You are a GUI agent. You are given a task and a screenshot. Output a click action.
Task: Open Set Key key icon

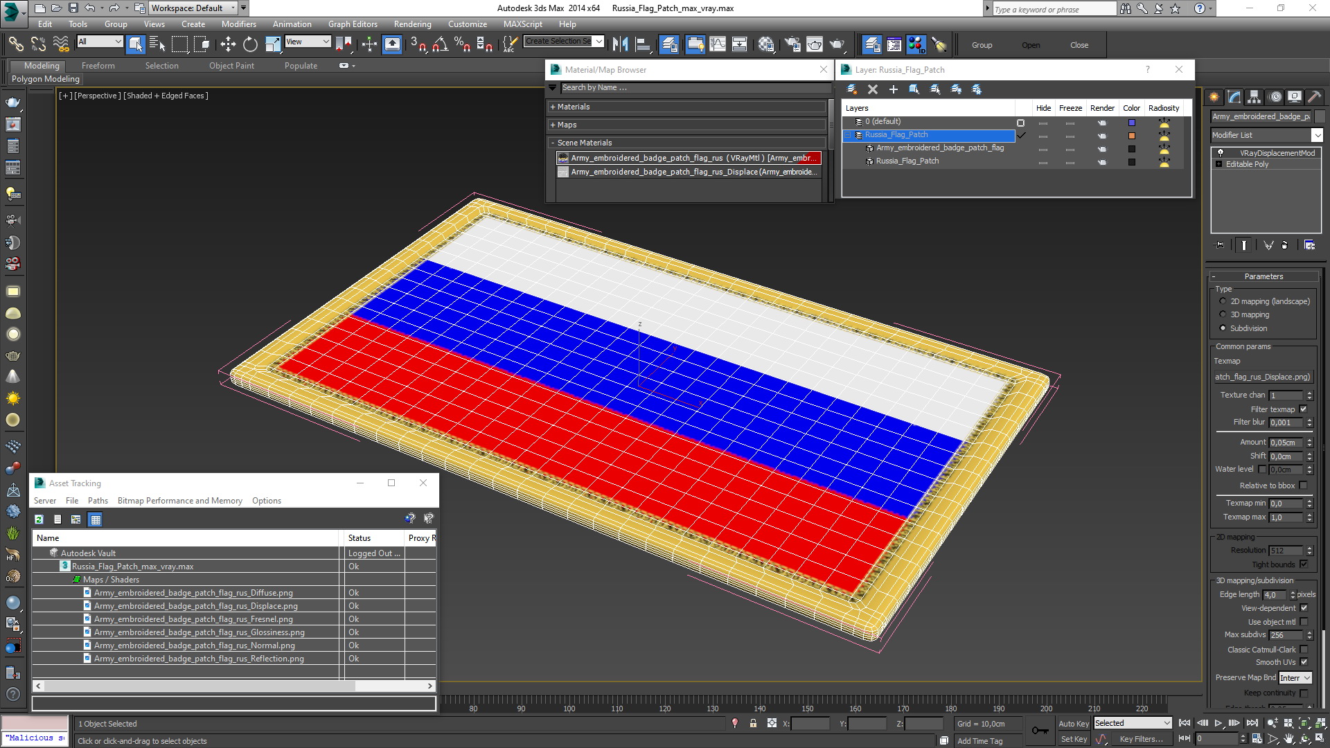(1040, 731)
